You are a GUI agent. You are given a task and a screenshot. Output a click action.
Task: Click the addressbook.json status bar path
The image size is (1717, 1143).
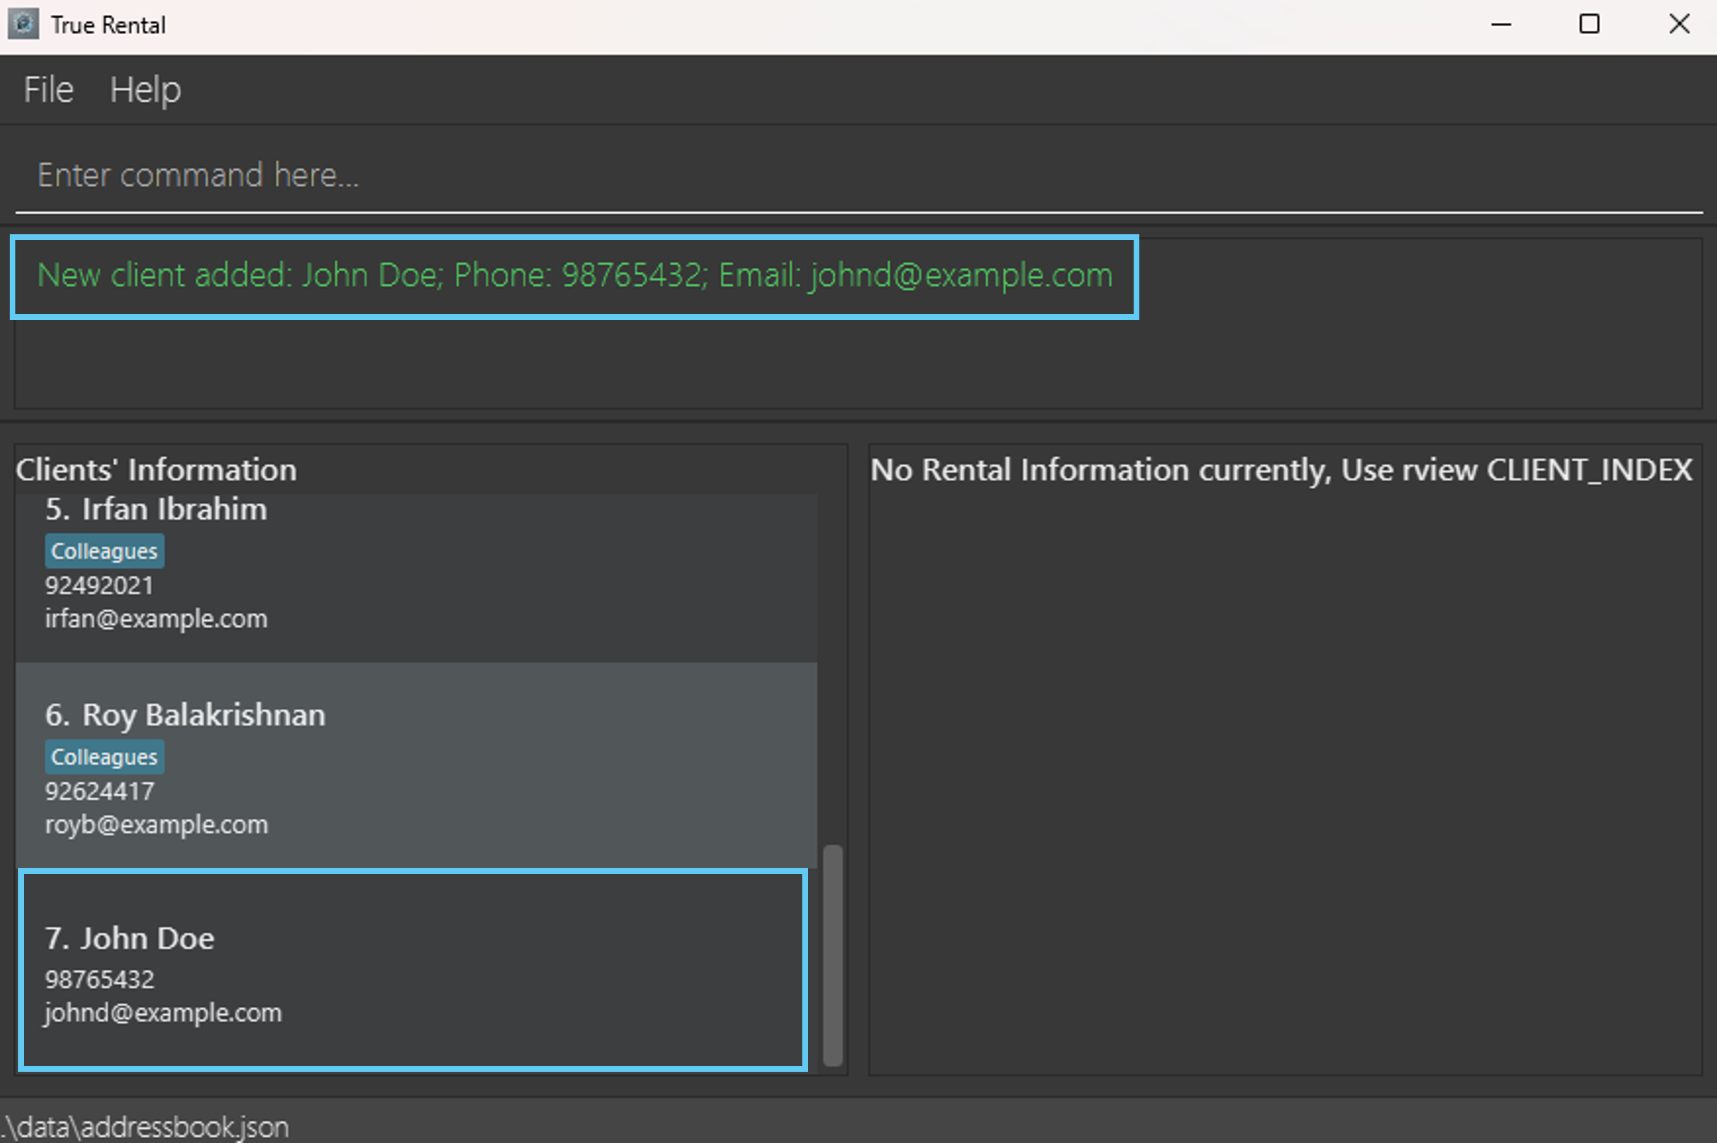point(146,1127)
